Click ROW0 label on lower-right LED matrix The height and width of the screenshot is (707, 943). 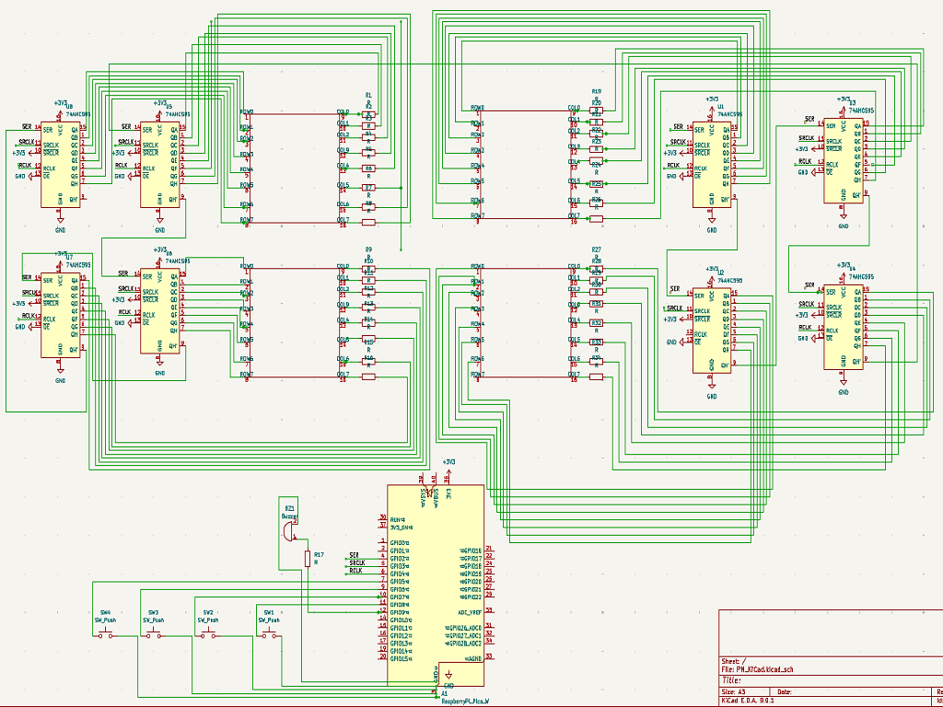point(478,266)
